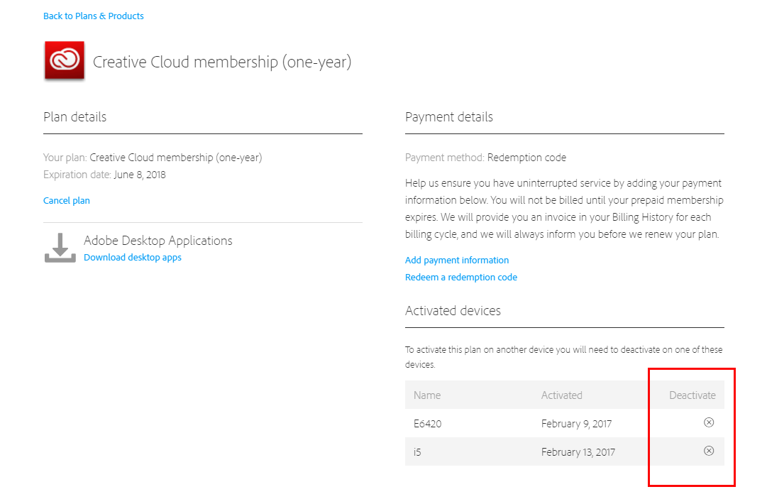Click the June 8, 2018 expiration date
The image size is (767, 504).
(140, 175)
